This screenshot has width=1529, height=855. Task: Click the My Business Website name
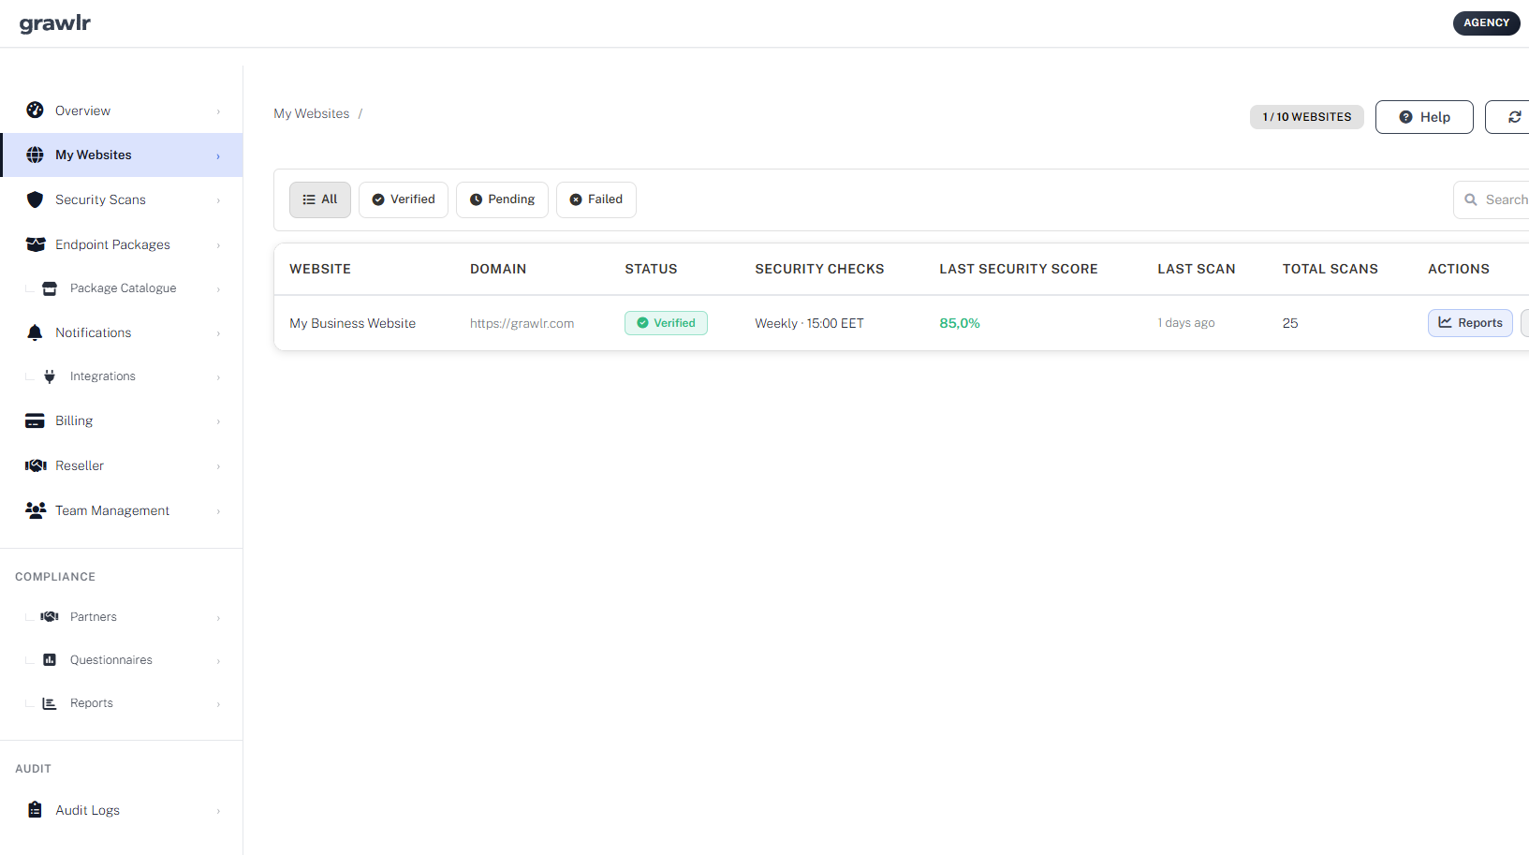353,323
